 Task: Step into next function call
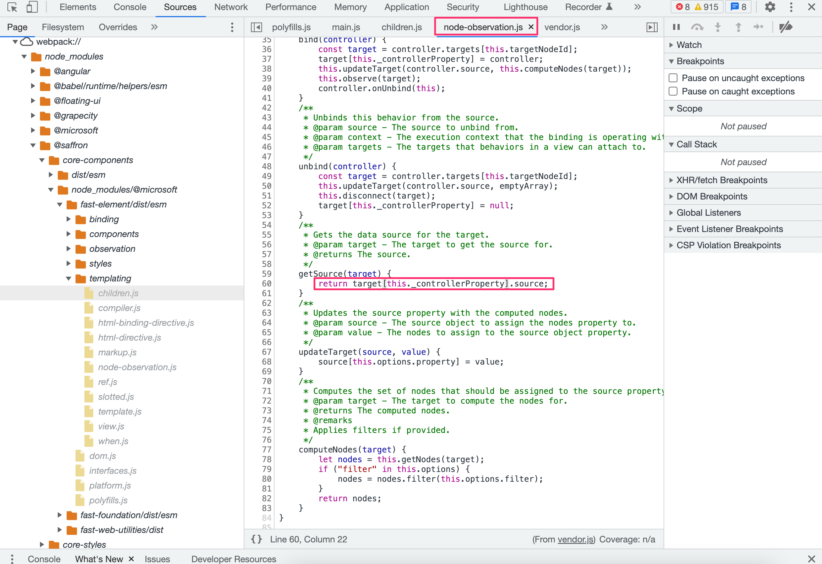(x=718, y=27)
